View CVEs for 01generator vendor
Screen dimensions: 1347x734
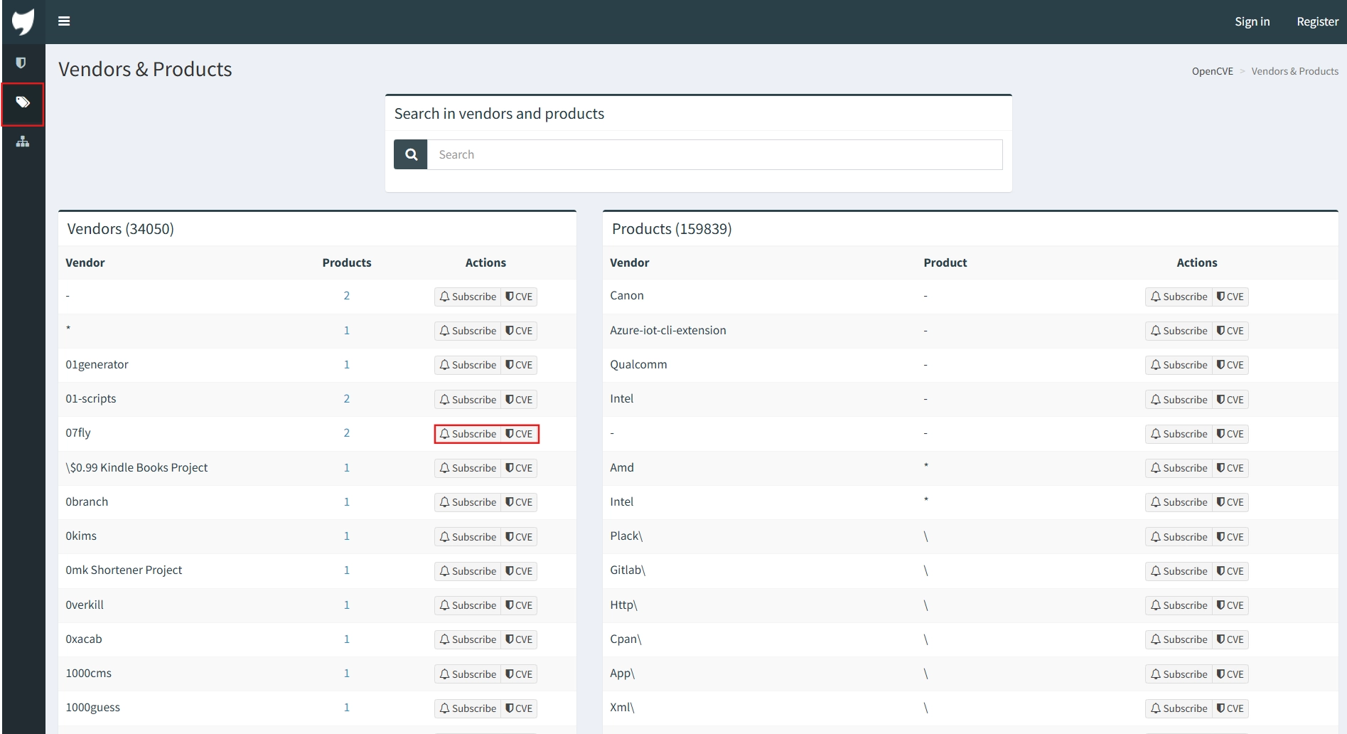519,365
